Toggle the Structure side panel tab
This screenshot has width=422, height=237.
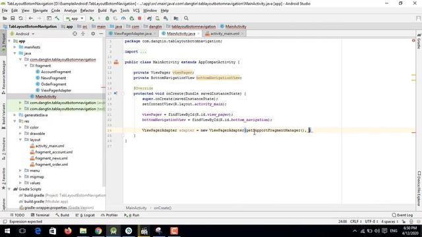click(3, 149)
